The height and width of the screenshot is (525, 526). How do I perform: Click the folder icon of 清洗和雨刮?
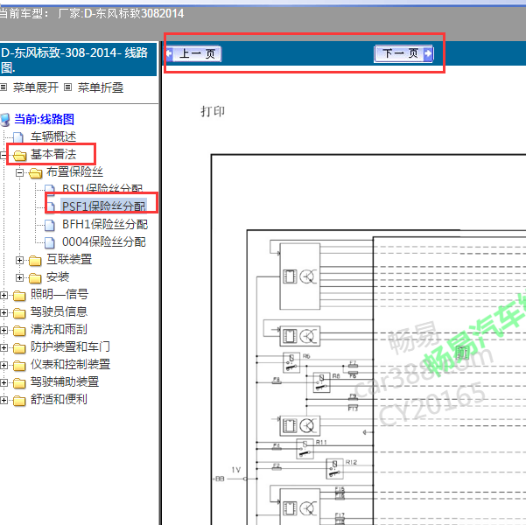point(19,330)
